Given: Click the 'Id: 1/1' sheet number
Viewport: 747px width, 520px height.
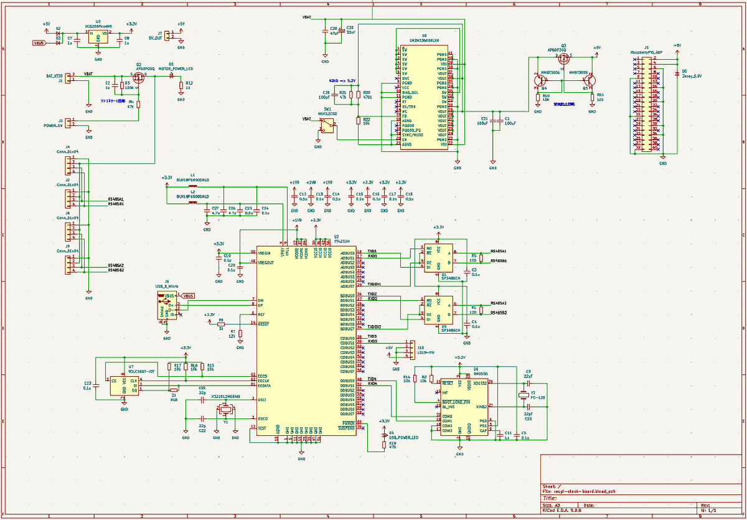Looking at the screenshot, I should [x=708, y=510].
